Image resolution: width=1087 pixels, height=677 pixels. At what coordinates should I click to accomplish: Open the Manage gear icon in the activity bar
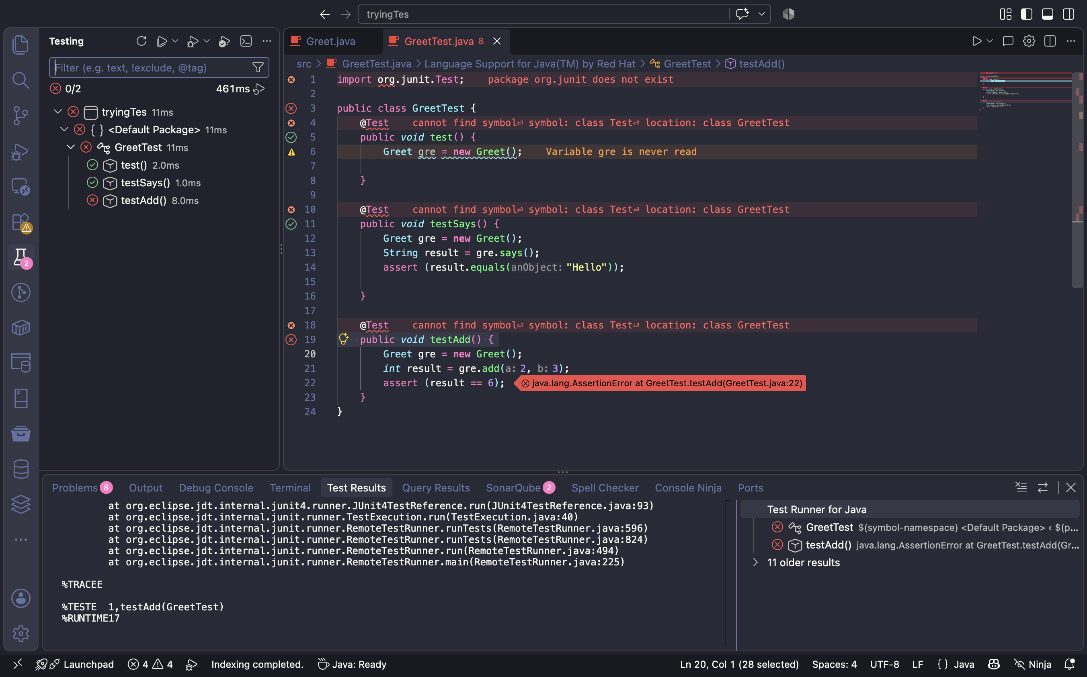[x=21, y=634]
